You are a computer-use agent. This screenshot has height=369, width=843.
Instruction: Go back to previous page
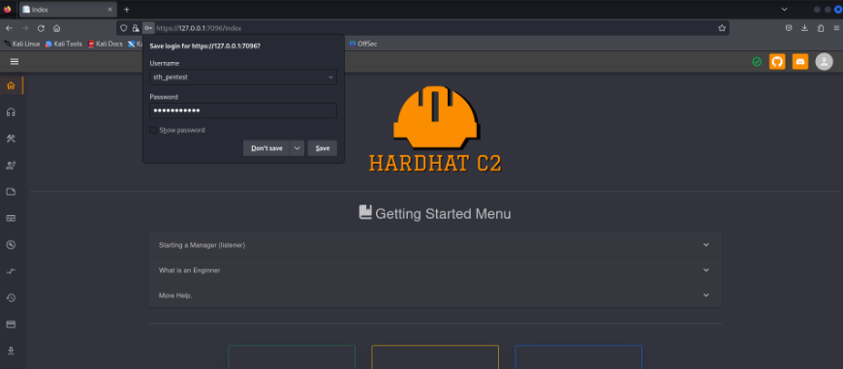point(9,28)
